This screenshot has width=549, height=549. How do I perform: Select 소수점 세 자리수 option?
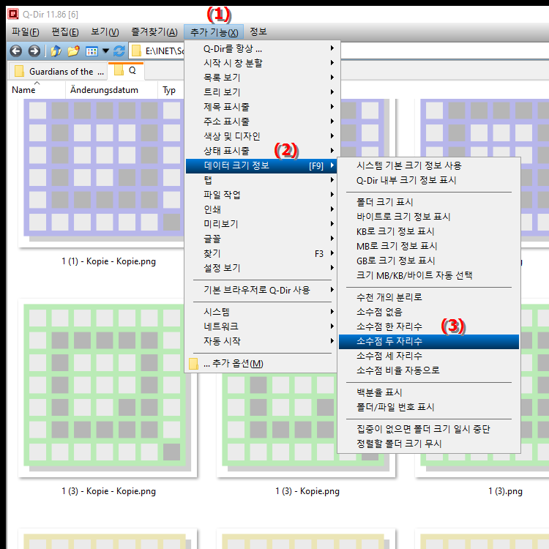pyautogui.click(x=428, y=356)
